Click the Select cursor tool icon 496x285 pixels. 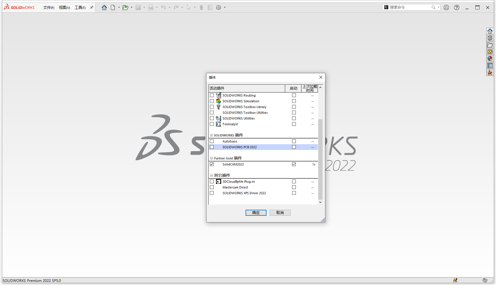click(x=189, y=7)
